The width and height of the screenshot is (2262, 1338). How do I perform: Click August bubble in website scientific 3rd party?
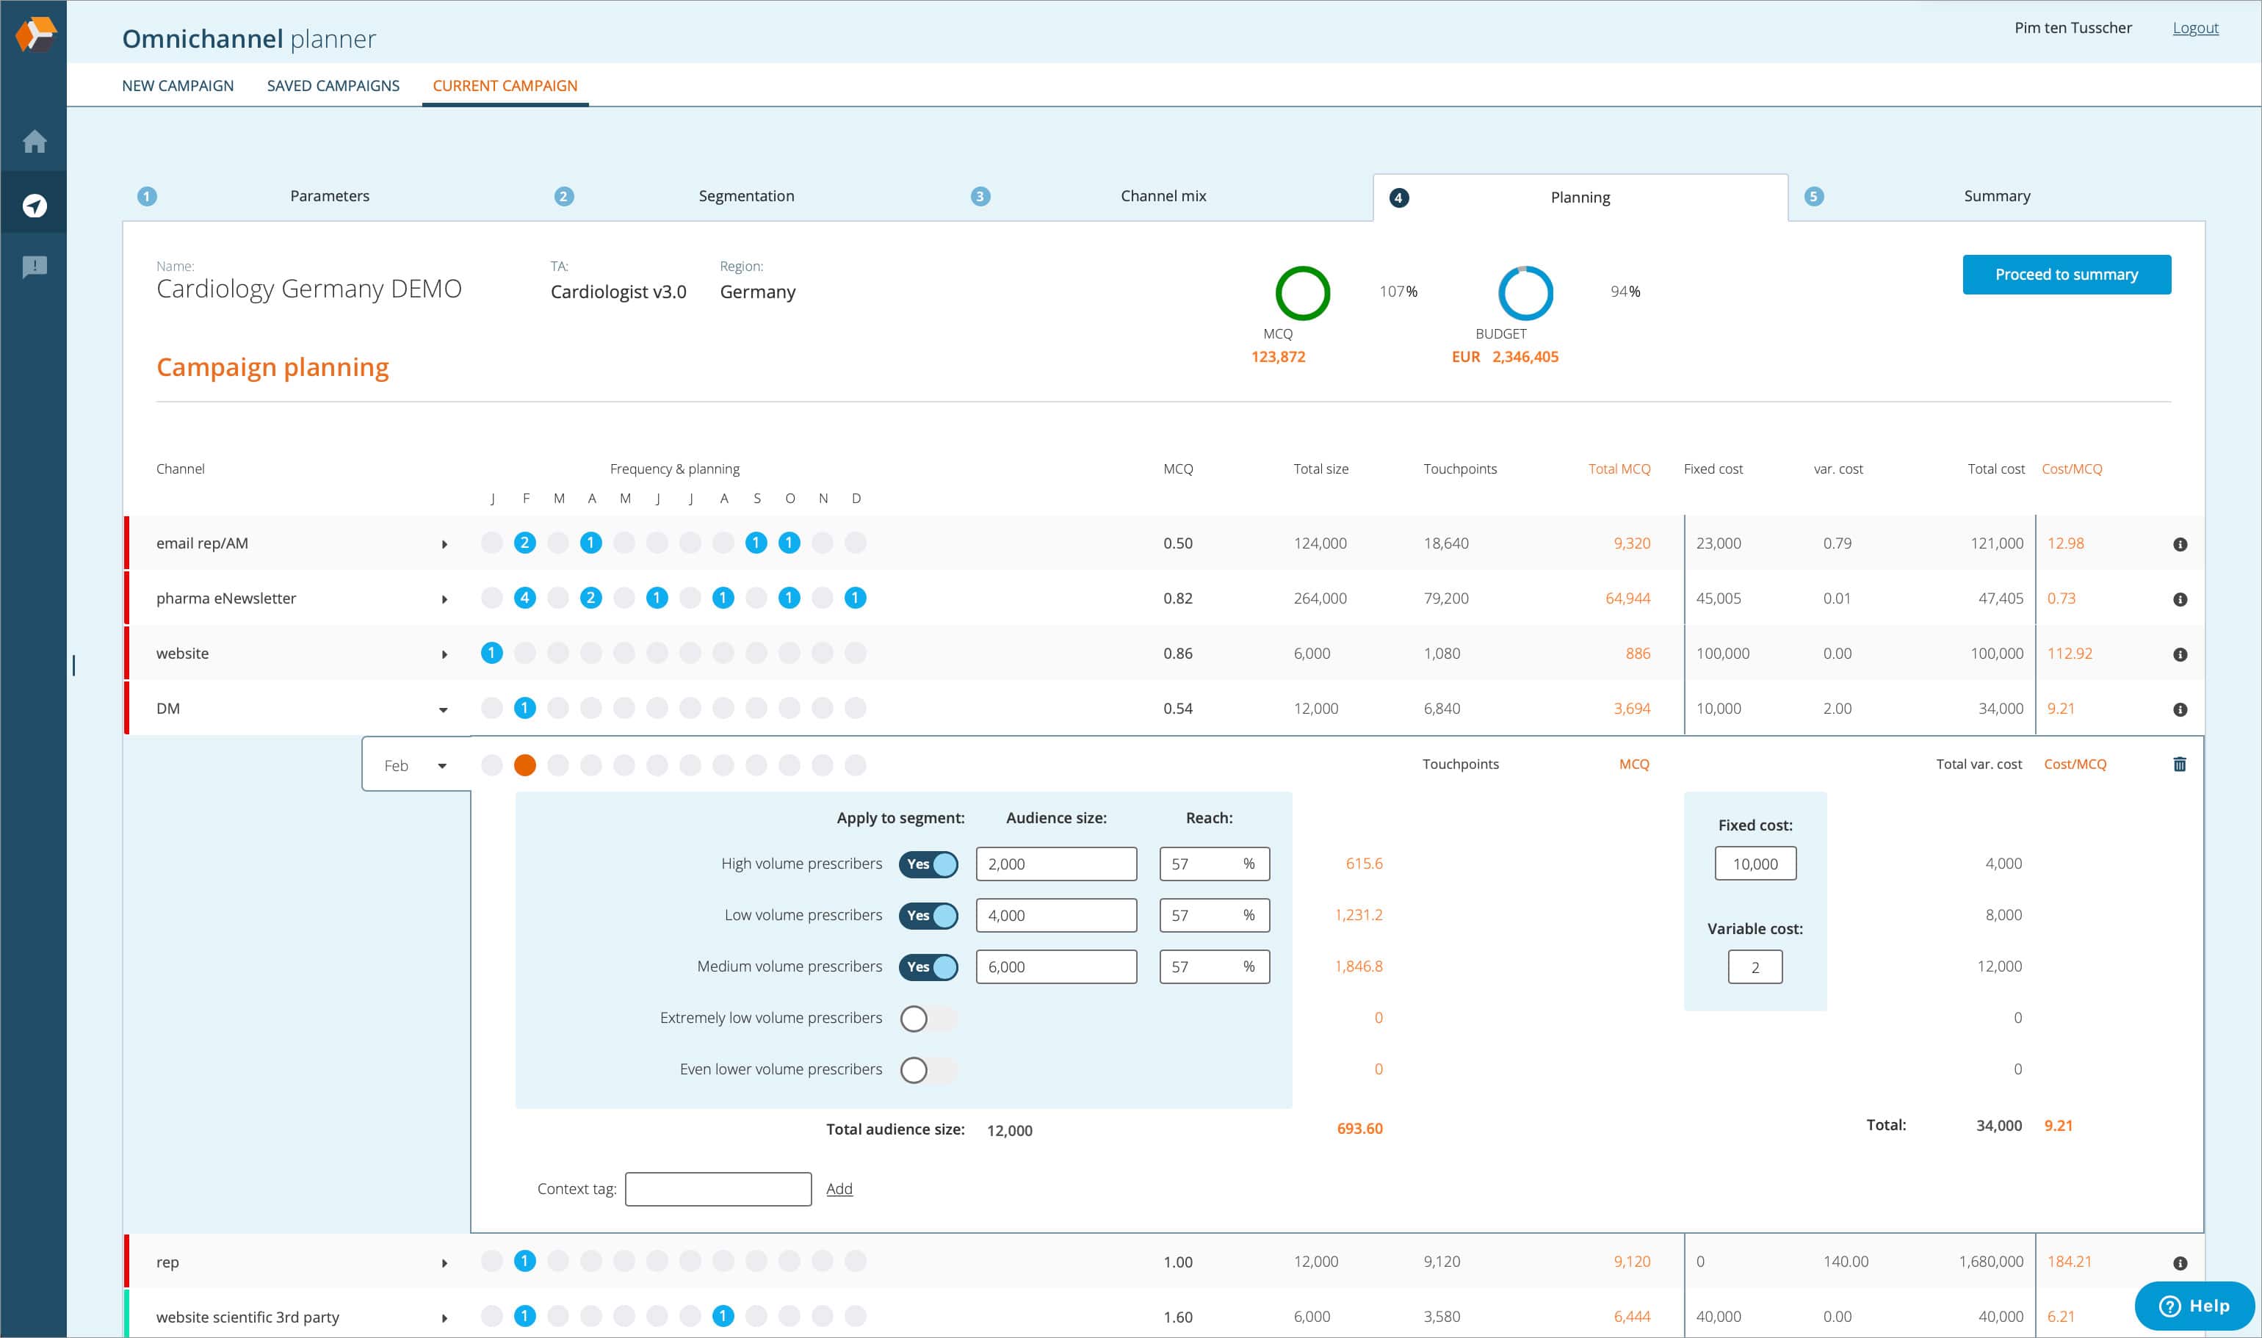pyautogui.click(x=723, y=1317)
